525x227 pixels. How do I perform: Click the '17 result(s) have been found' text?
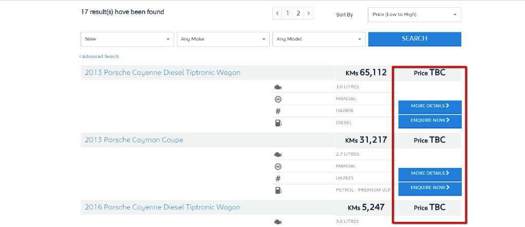tap(123, 12)
